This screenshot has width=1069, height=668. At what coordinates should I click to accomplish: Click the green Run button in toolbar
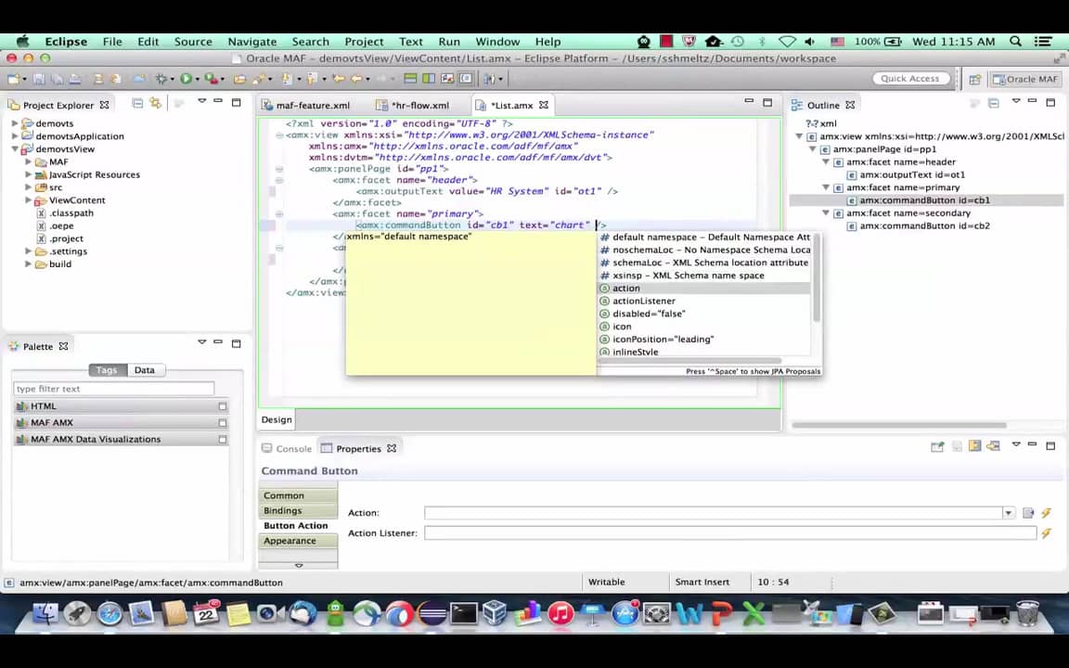(x=186, y=79)
